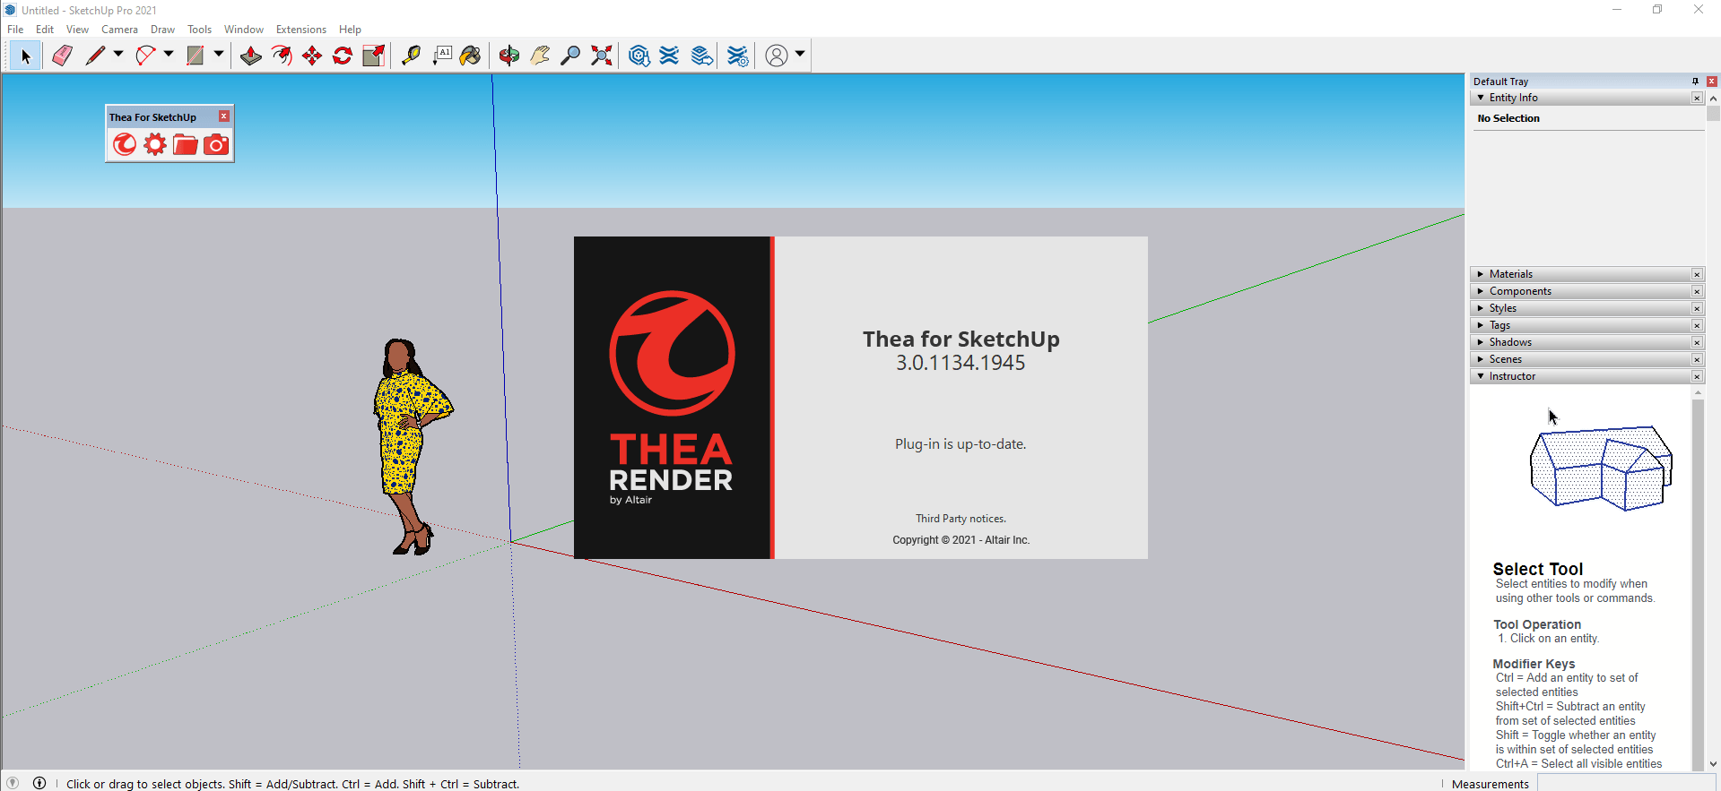1721x791 pixels.
Task: Select the Rectangle shape tool
Action: pyautogui.click(x=196, y=56)
